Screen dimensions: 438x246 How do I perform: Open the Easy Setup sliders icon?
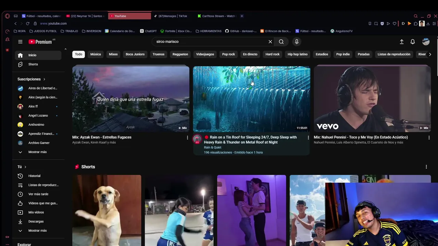434,24
